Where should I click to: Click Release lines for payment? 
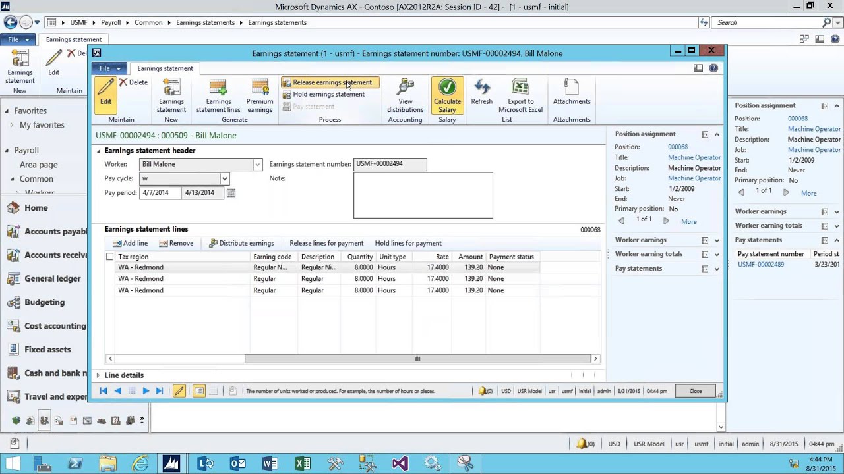pos(326,243)
